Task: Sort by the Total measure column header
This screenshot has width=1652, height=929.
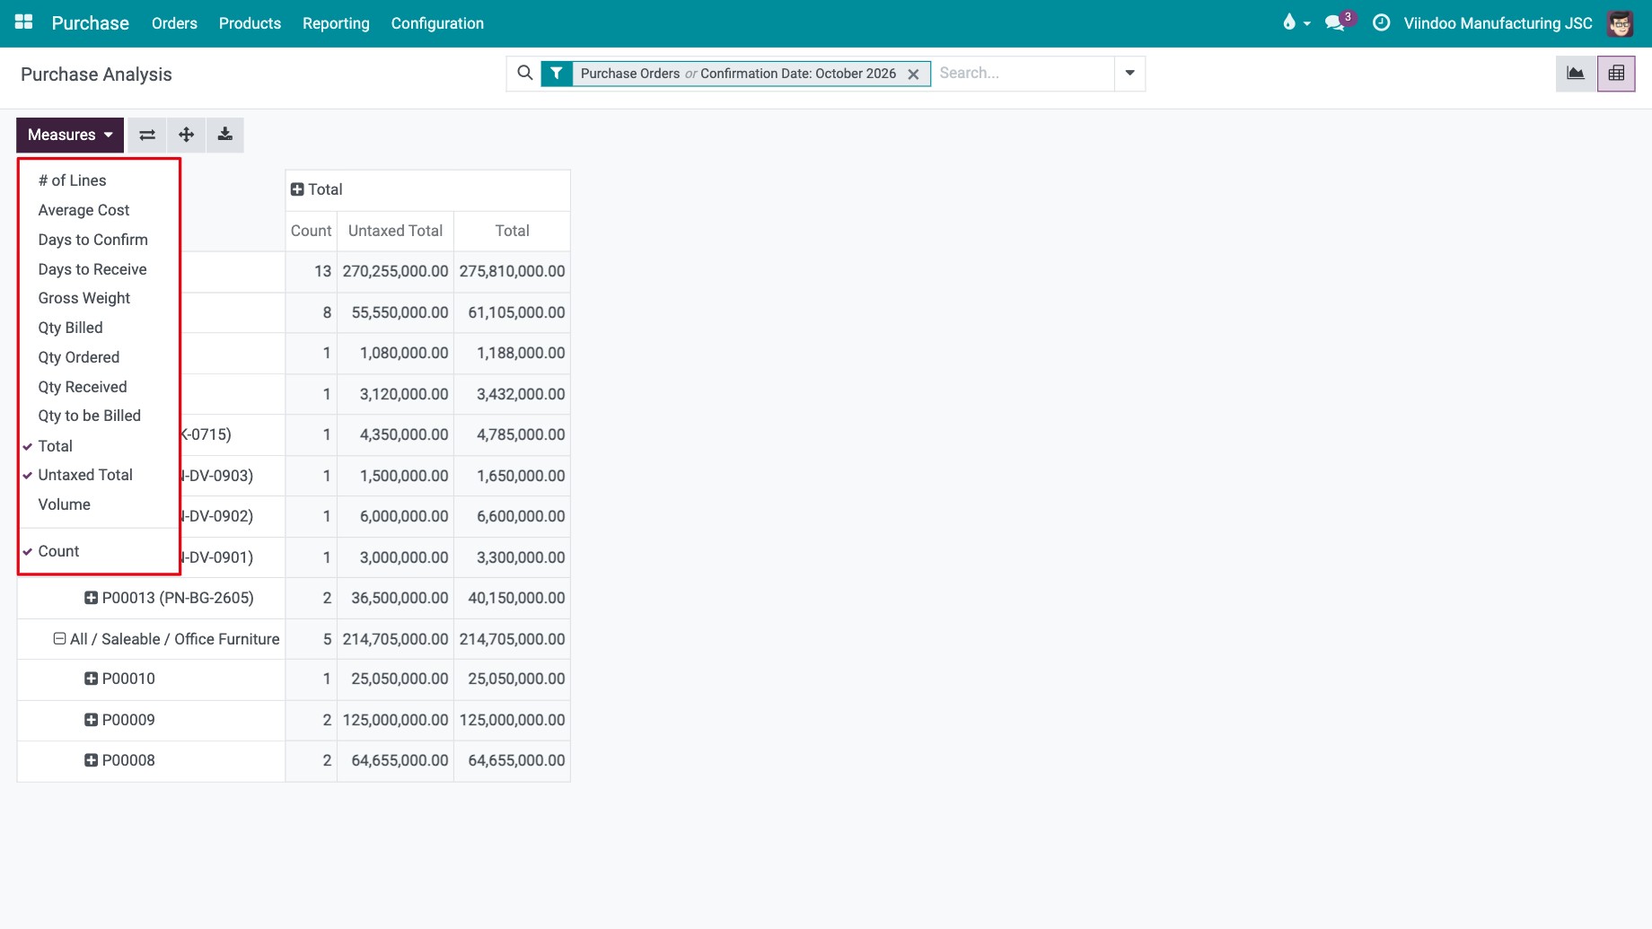Action: pyautogui.click(x=512, y=231)
